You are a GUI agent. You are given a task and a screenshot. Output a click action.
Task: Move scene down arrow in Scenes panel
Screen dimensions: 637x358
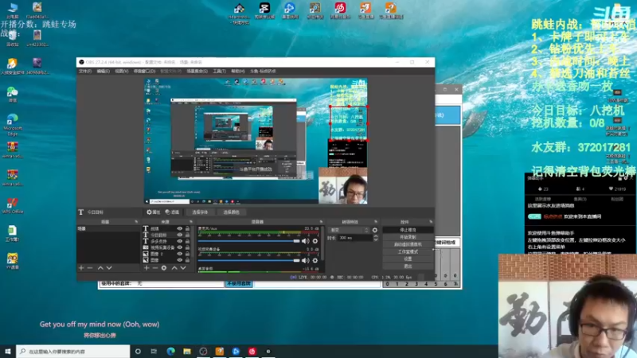pyautogui.click(x=109, y=268)
